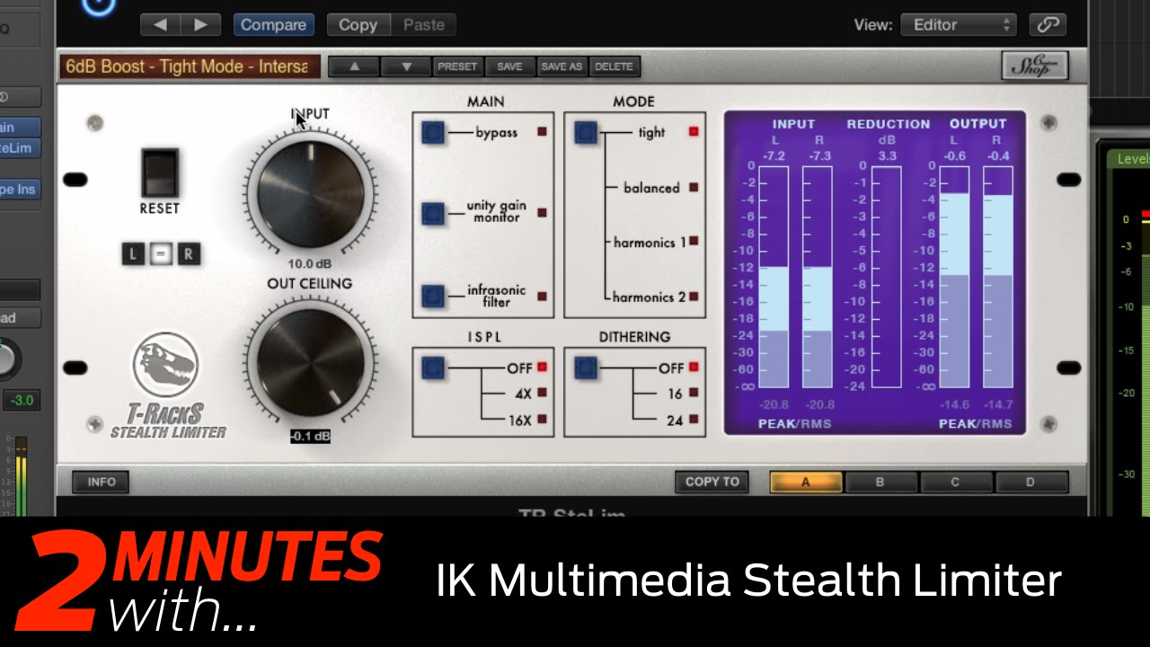Switch to snapshot C
This screenshot has width=1150, height=647.
click(955, 482)
